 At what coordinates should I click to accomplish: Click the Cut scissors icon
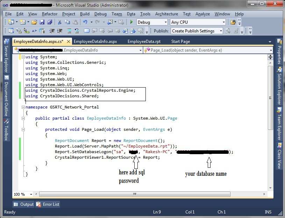pos(59,22)
